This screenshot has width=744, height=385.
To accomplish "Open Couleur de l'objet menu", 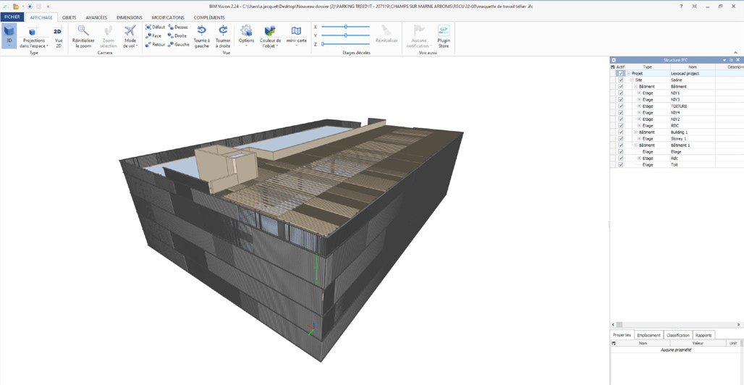I will [271, 37].
